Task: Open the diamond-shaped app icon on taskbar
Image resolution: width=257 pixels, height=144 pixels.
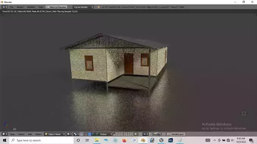Action: [x=134, y=140]
